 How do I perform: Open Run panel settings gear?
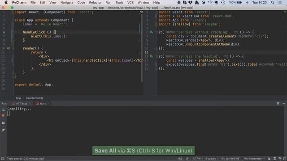click(x=278, y=103)
